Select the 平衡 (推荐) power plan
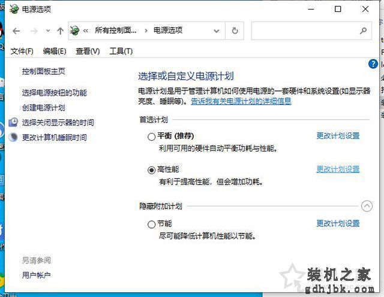The image size is (384, 297). point(151,137)
